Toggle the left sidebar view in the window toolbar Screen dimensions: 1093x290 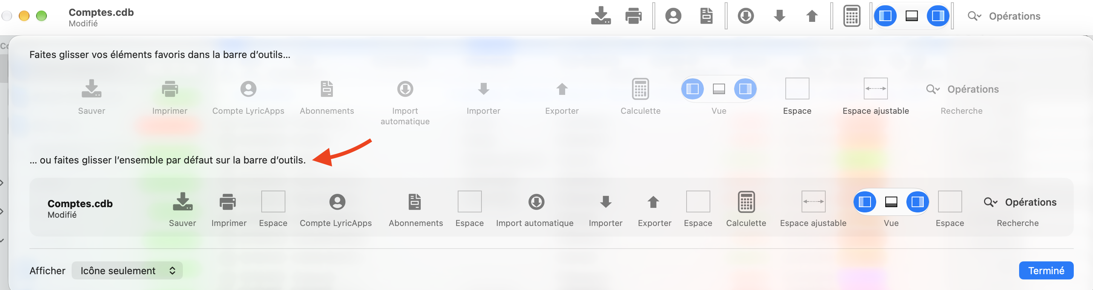tap(885, 16)
